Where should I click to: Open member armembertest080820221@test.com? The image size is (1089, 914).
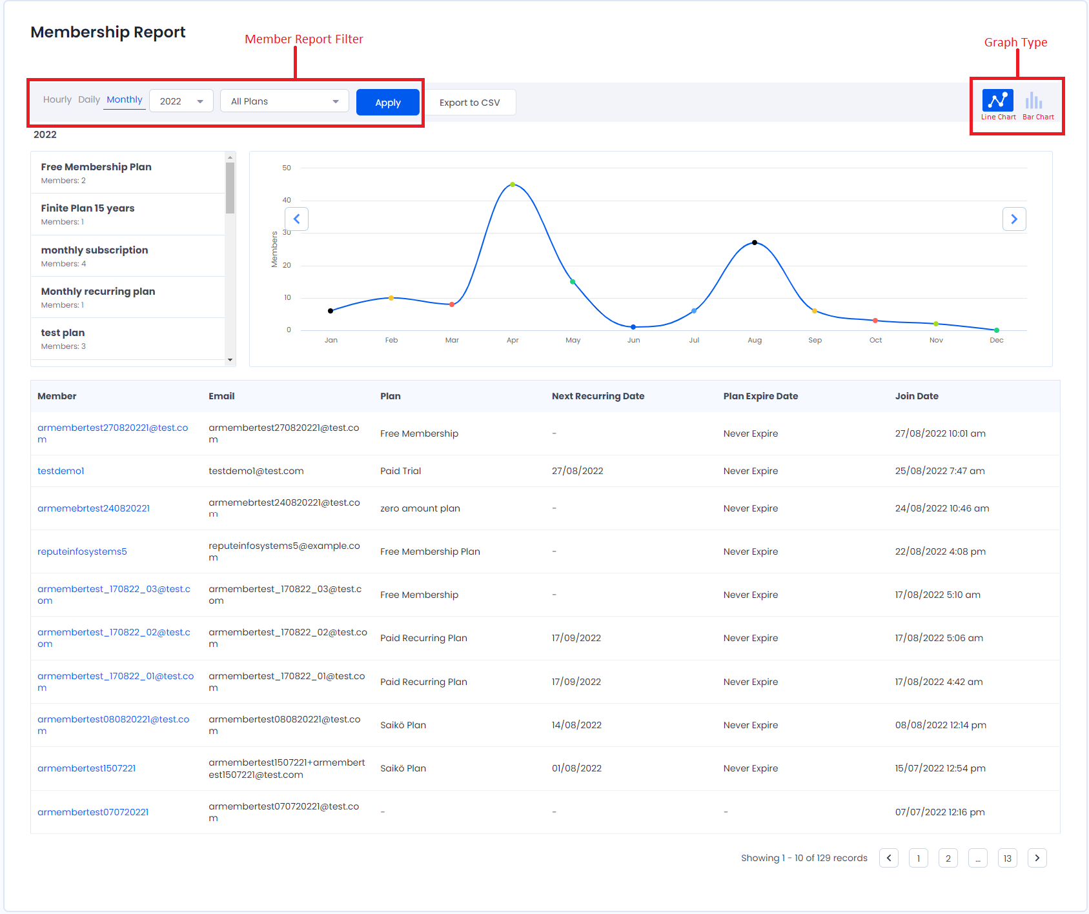114,725
